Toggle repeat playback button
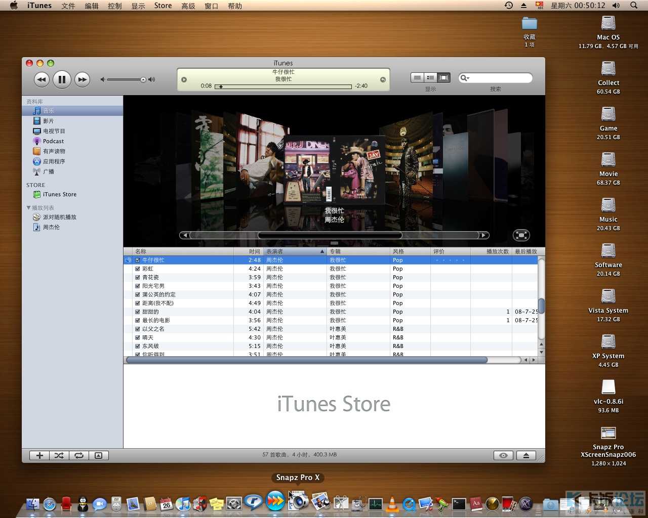Image resolution: width=648 pixels, height=518 pixels. point(78,455)
